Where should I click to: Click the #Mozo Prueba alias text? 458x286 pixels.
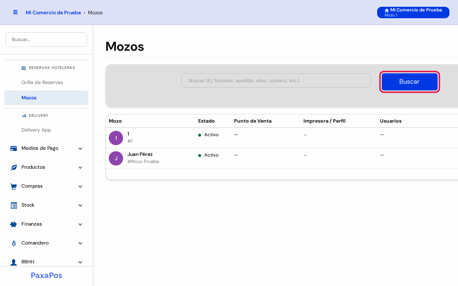pos(143,162)
